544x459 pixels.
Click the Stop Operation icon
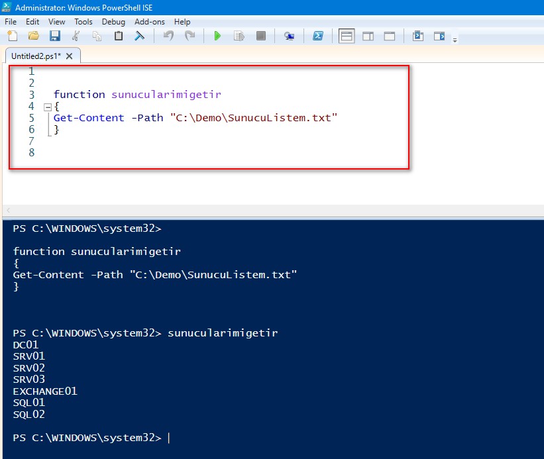click(x=261, y=36)
